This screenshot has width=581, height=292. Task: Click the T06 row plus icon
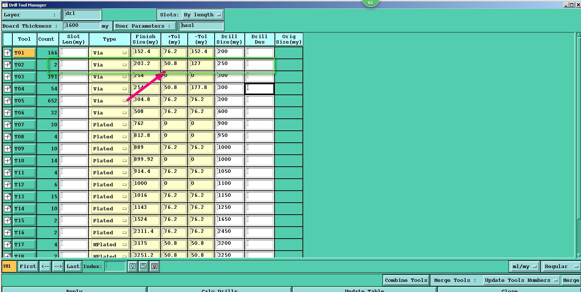click(x=7, y=113)
